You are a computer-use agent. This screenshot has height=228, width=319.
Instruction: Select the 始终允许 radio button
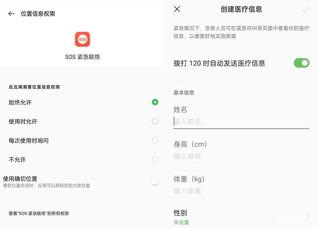click(155, 102)
